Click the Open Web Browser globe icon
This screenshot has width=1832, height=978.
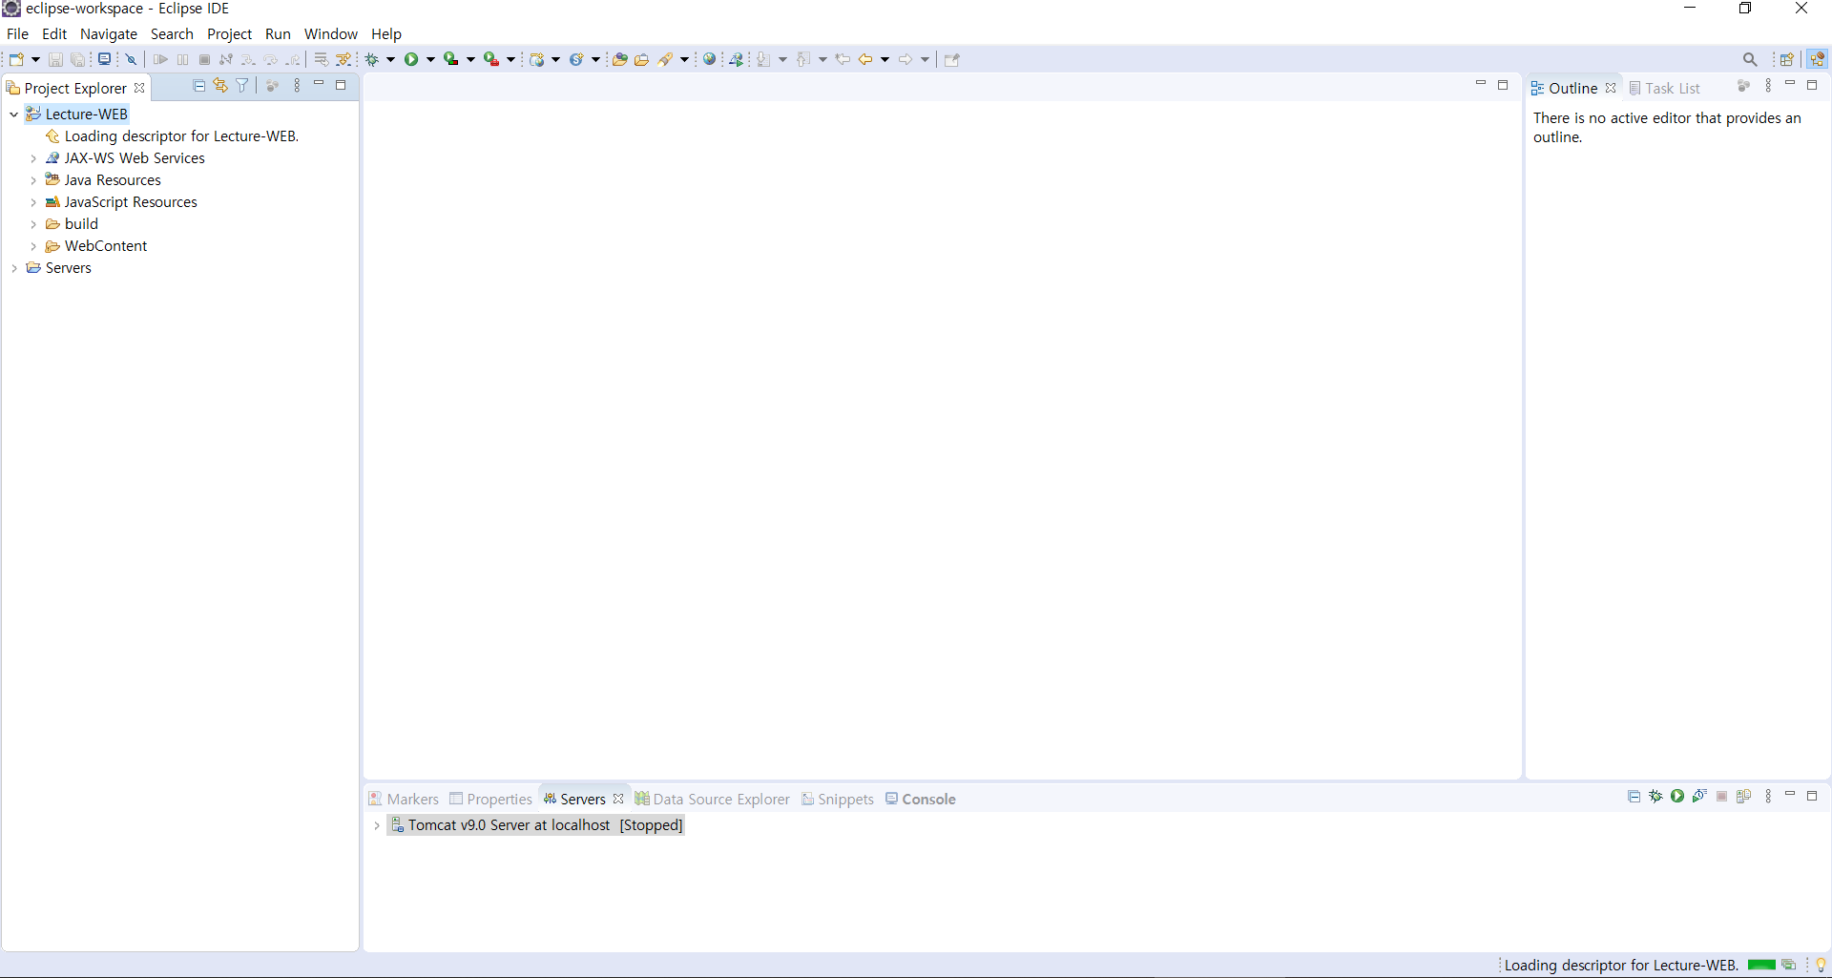pos(709,59)
